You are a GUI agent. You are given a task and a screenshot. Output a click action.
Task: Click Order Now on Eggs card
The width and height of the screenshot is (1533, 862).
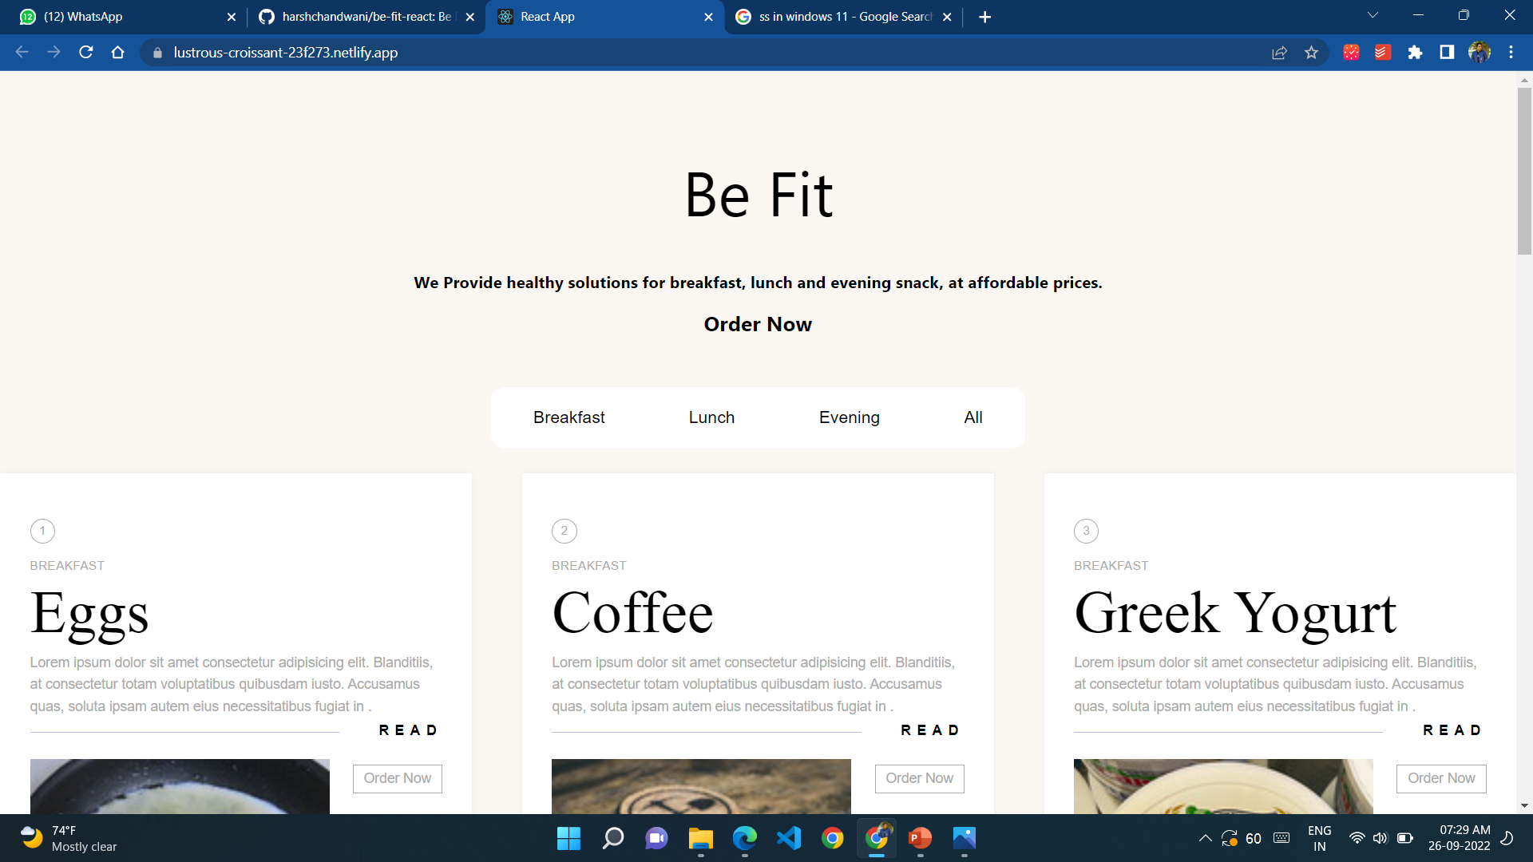(397, 778)
